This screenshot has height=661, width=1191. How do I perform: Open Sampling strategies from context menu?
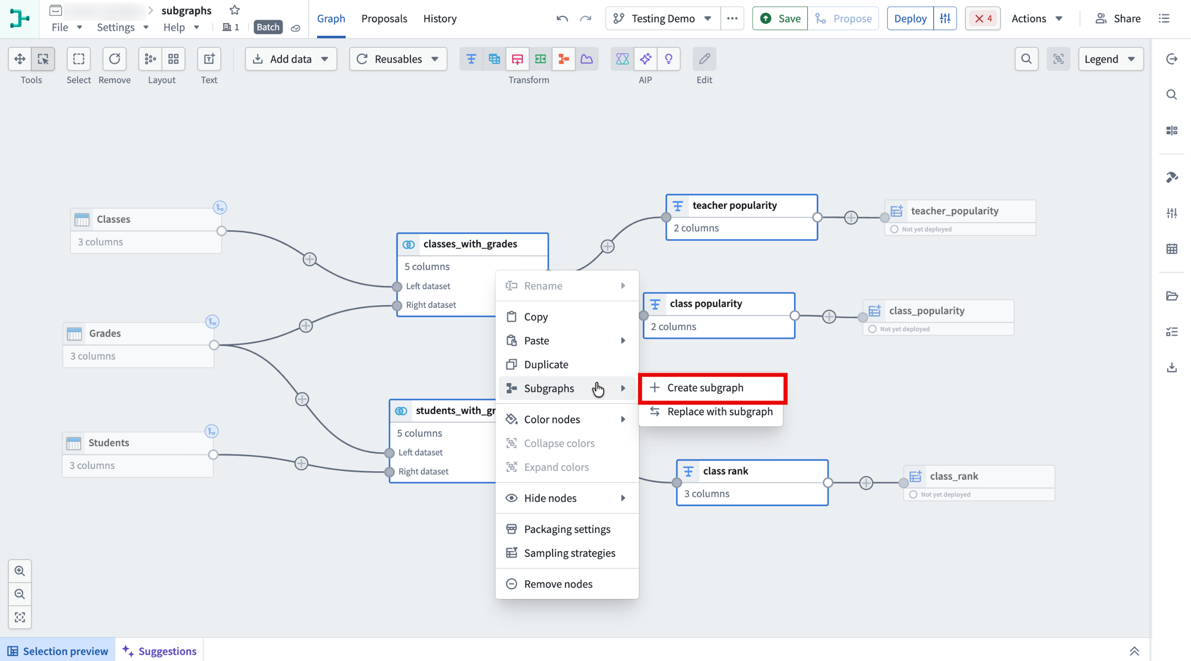(567, 553)
